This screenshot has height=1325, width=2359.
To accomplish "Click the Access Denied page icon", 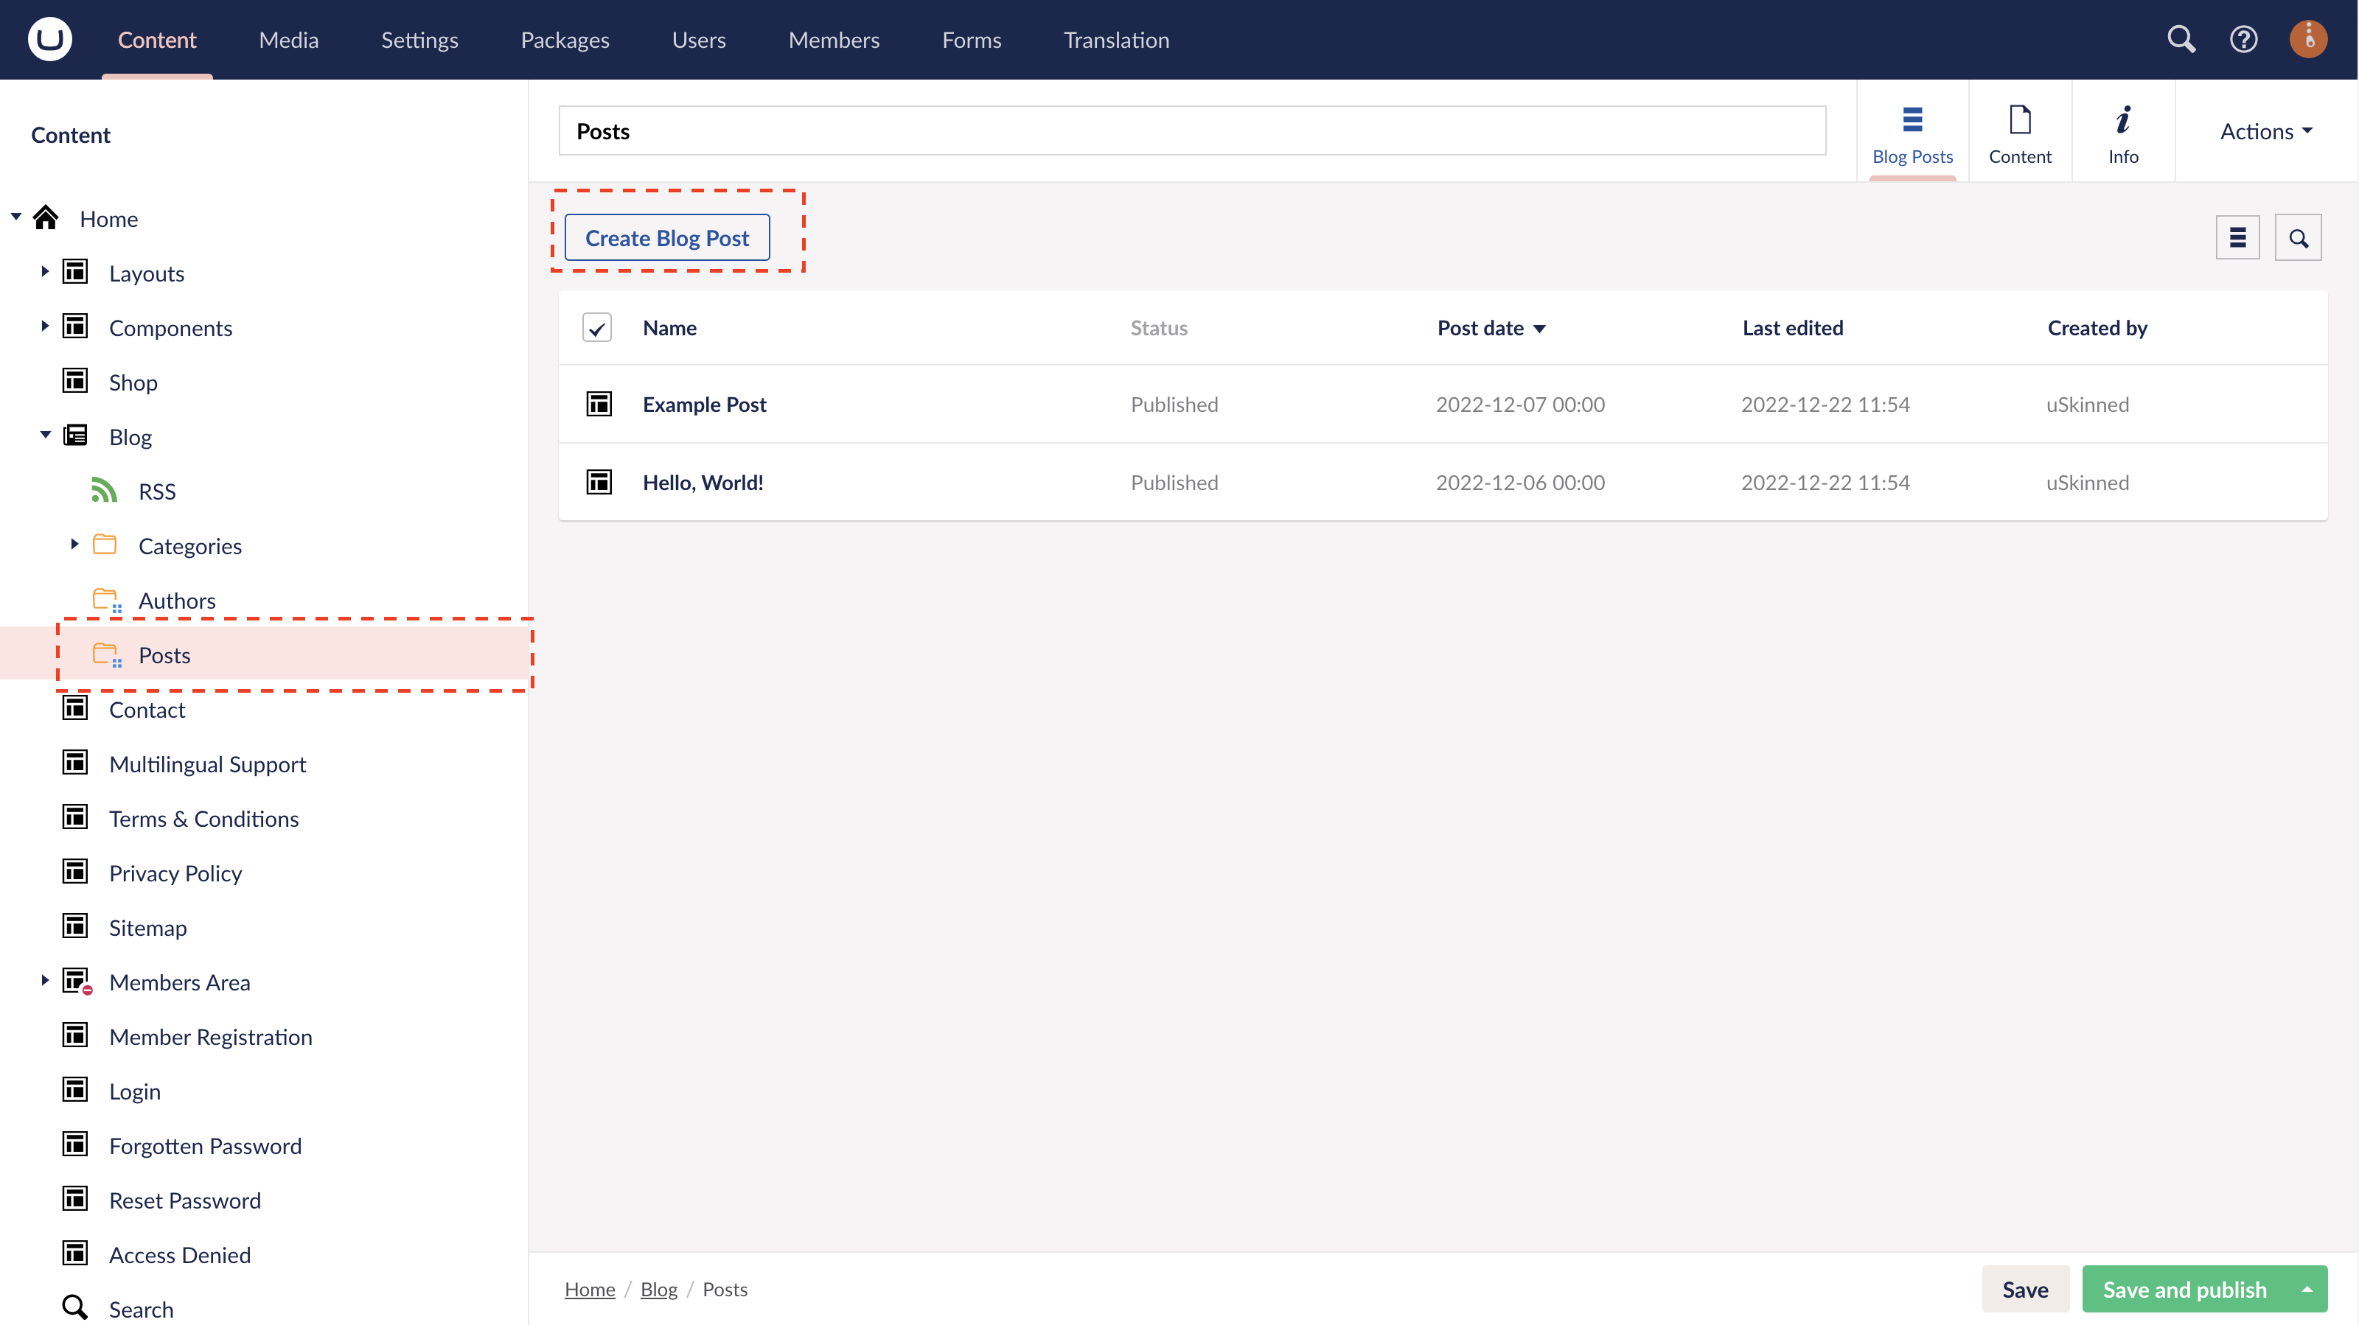I will [x=75, y=1254].
